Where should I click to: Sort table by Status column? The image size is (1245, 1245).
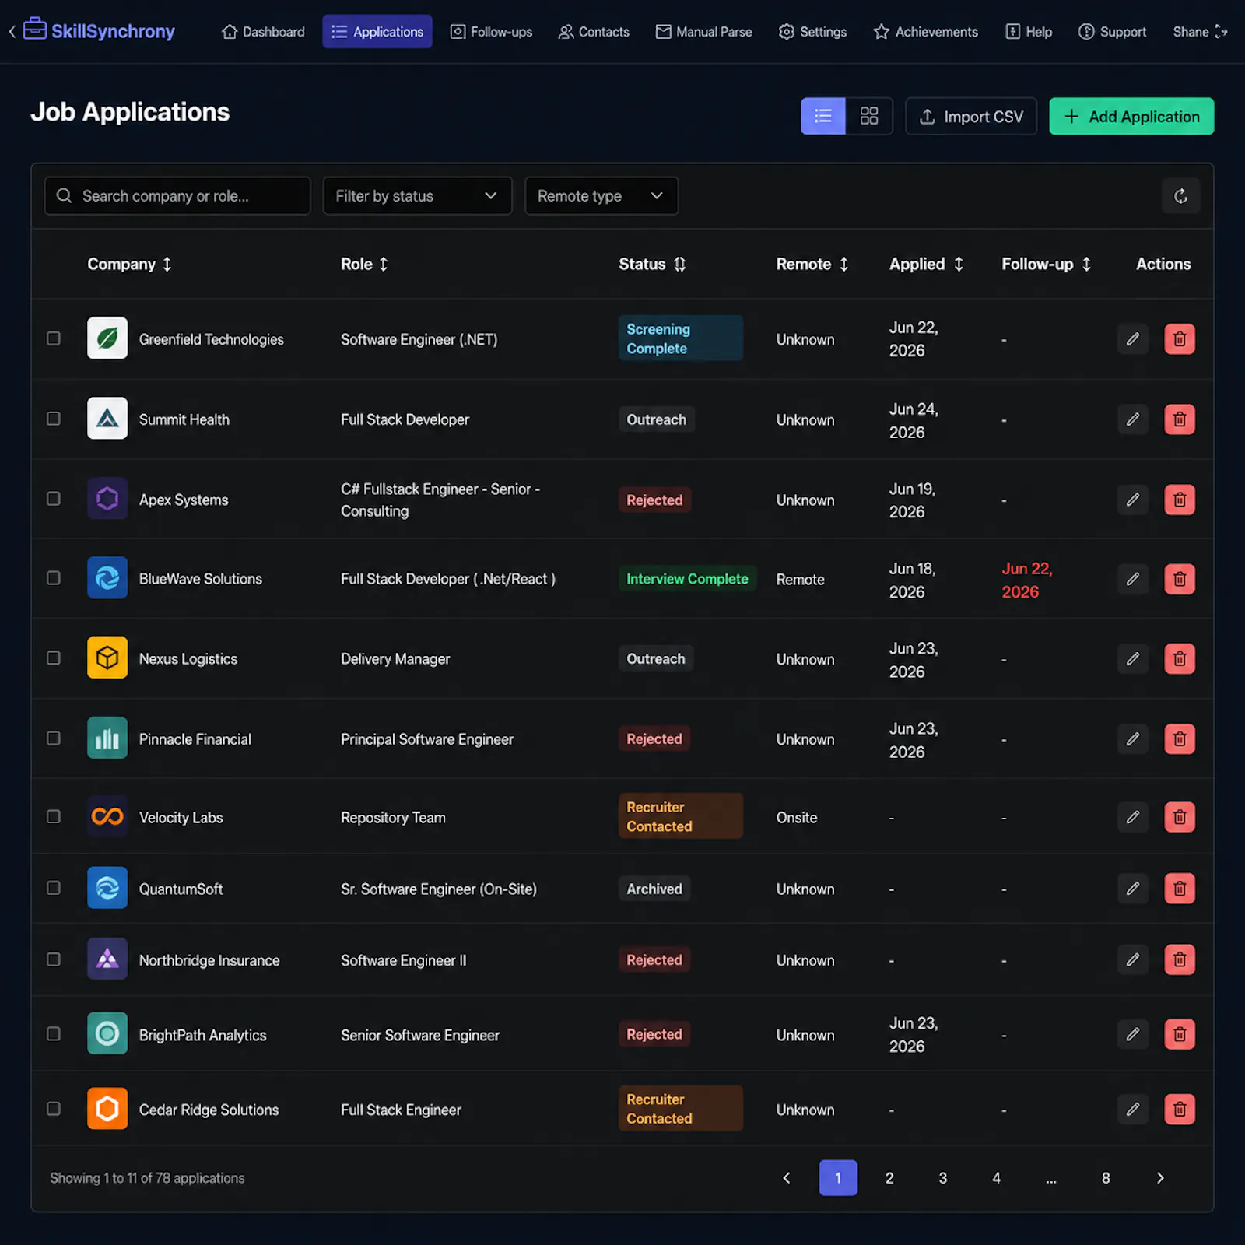tap(652, 265)
